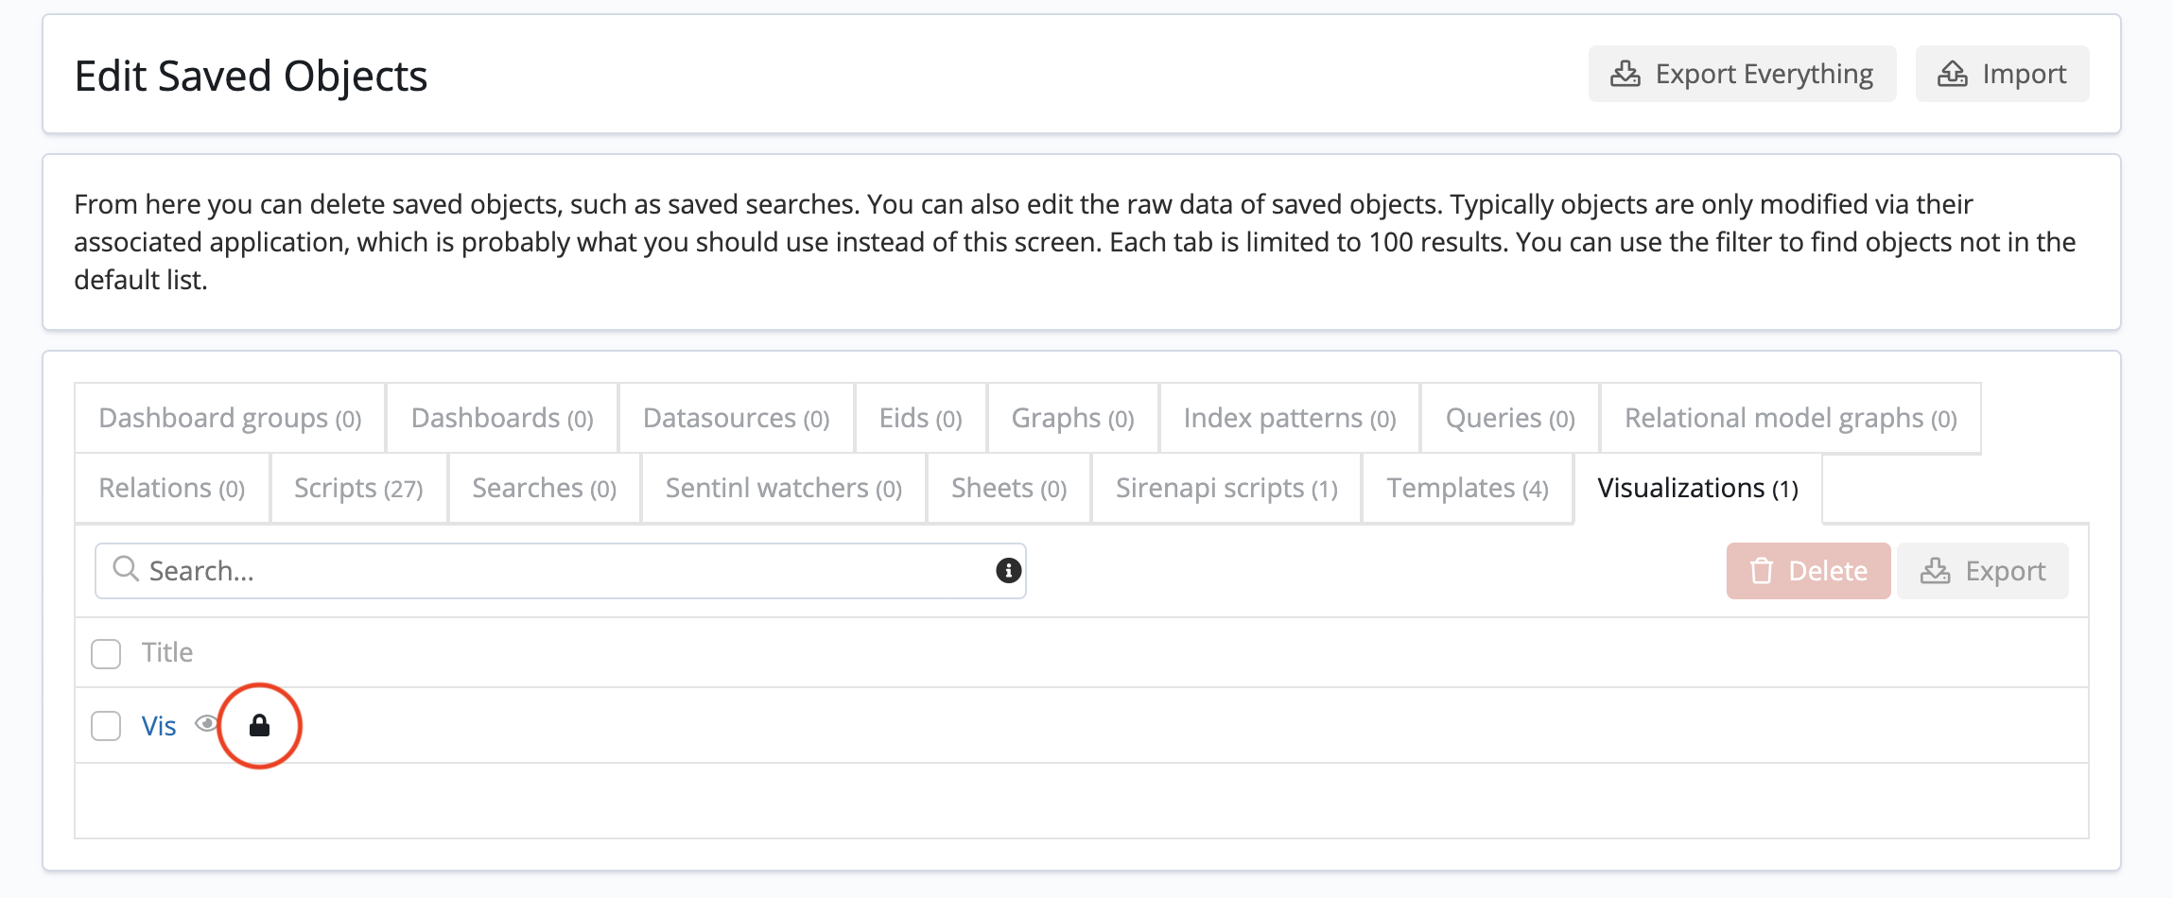Click the lock icon next to Vis
The image size is (2173, 898).
point(259,726)
